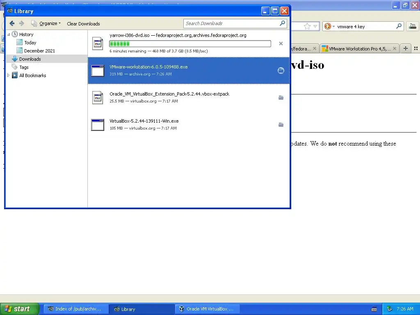Click Extension Pack vbox-extpack file icon
Screen dimensions: 420x315
(x=98, y=98)
